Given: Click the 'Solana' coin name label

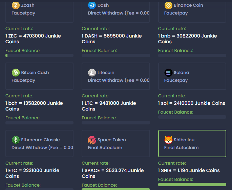Looking at the screenshot, I should (182, 73).
